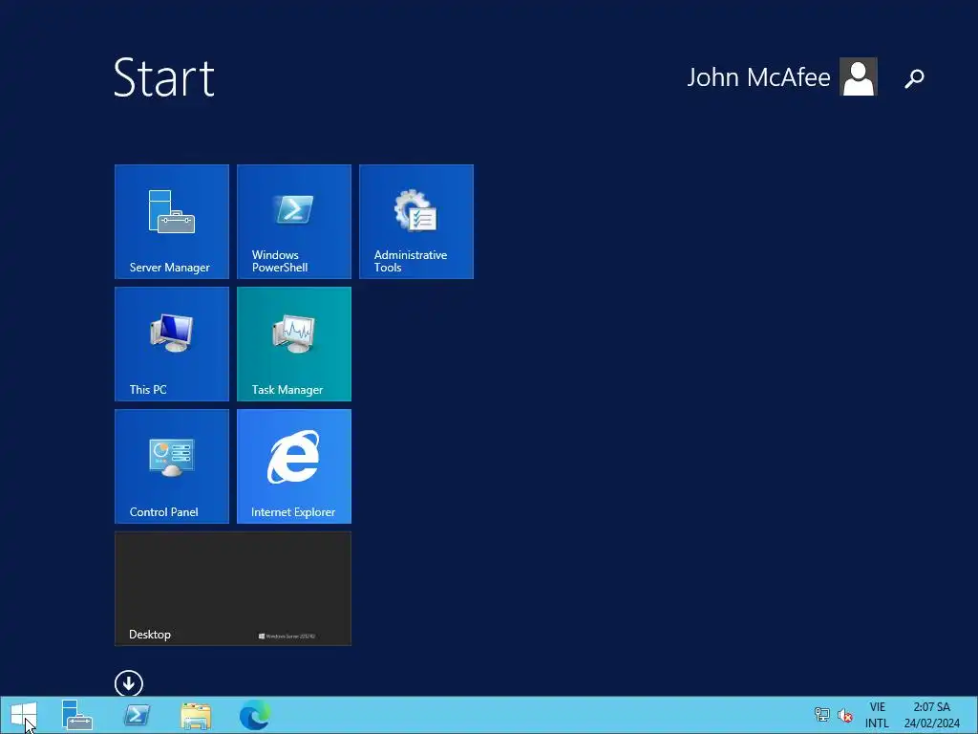The width and height of the screenshot is (978, 734).
Task: Launch the Internet Explorer tile
Action: point(294,466)
